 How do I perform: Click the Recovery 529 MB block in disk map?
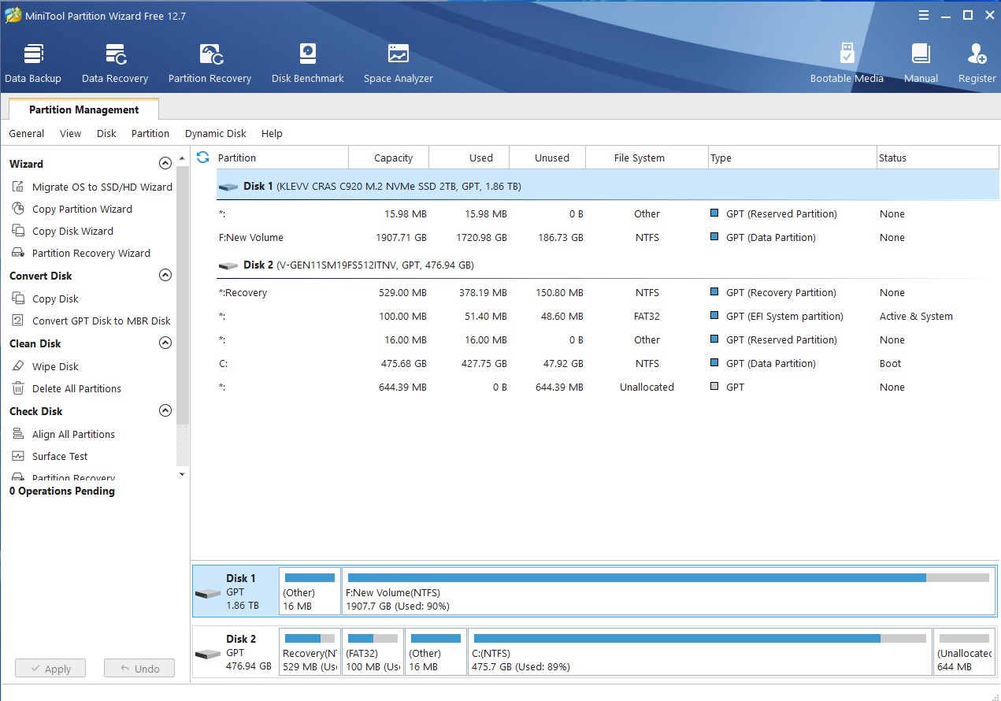pos(310,652)
